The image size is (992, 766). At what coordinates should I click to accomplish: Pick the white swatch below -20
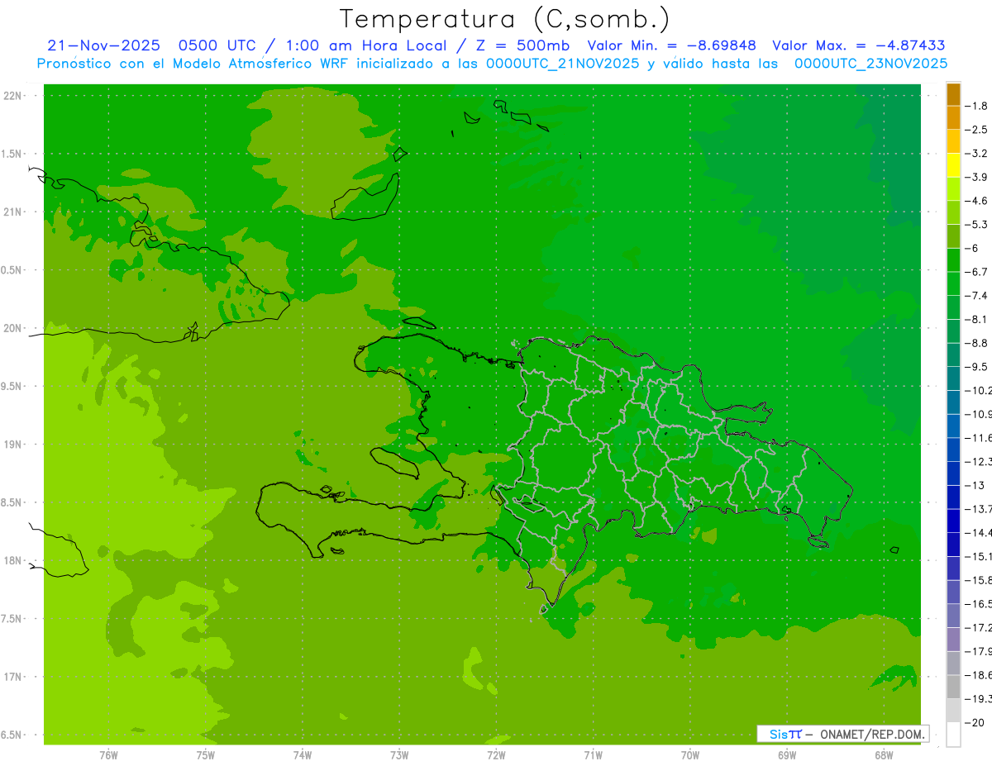953,735
